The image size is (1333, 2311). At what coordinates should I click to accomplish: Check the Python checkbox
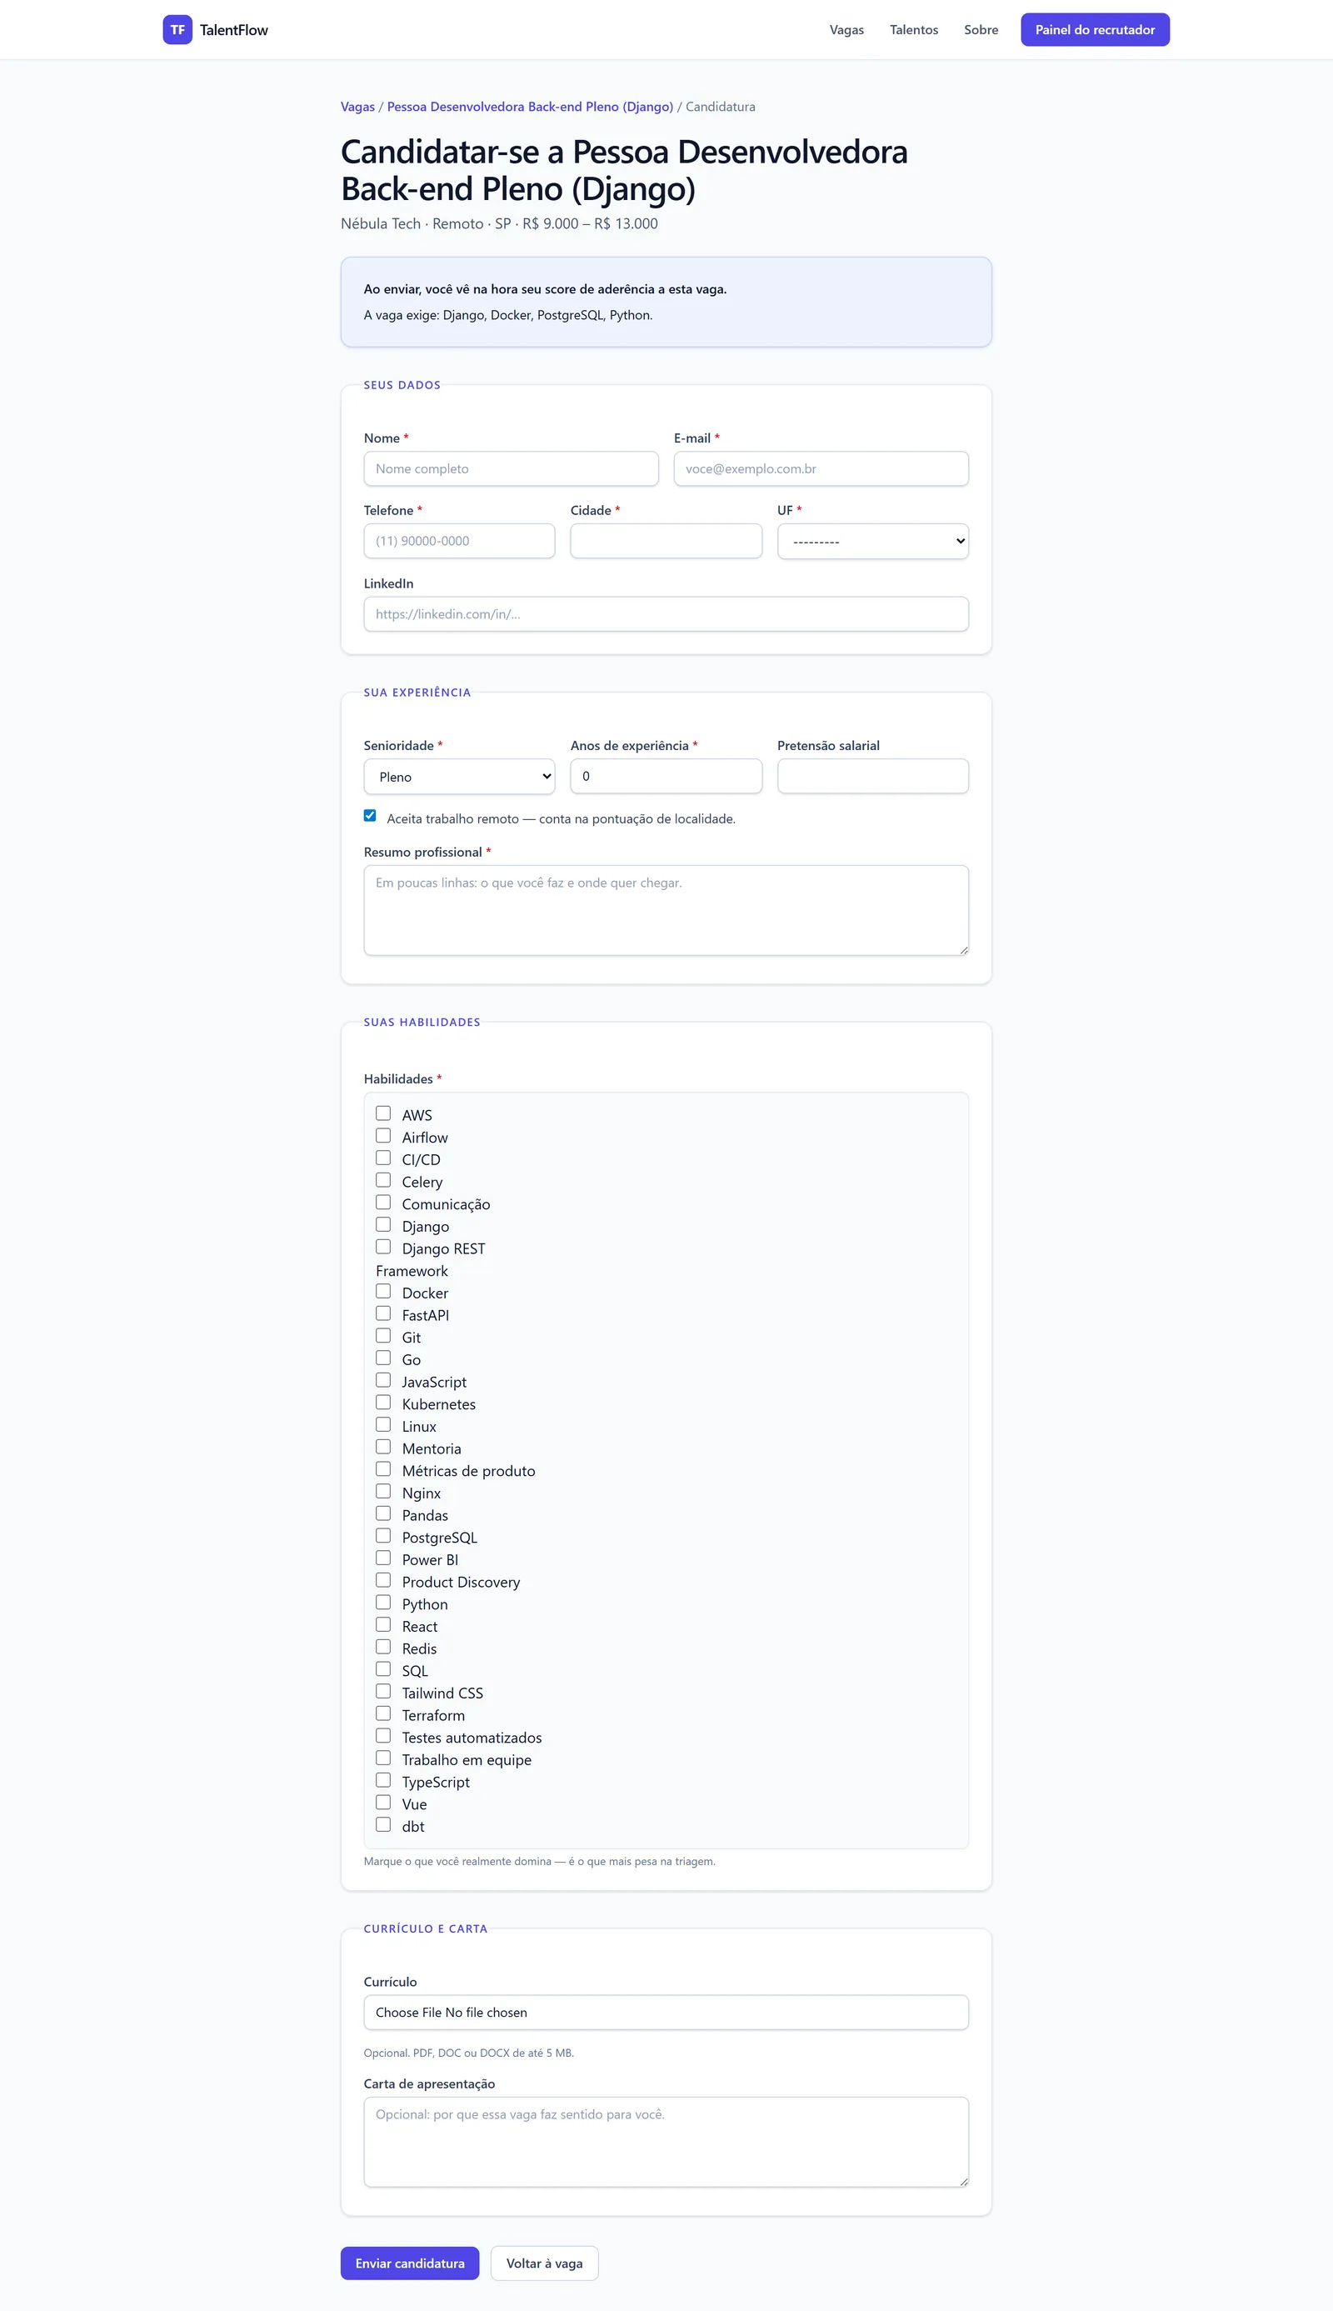pyautogui.click(x=383, y=1603)
